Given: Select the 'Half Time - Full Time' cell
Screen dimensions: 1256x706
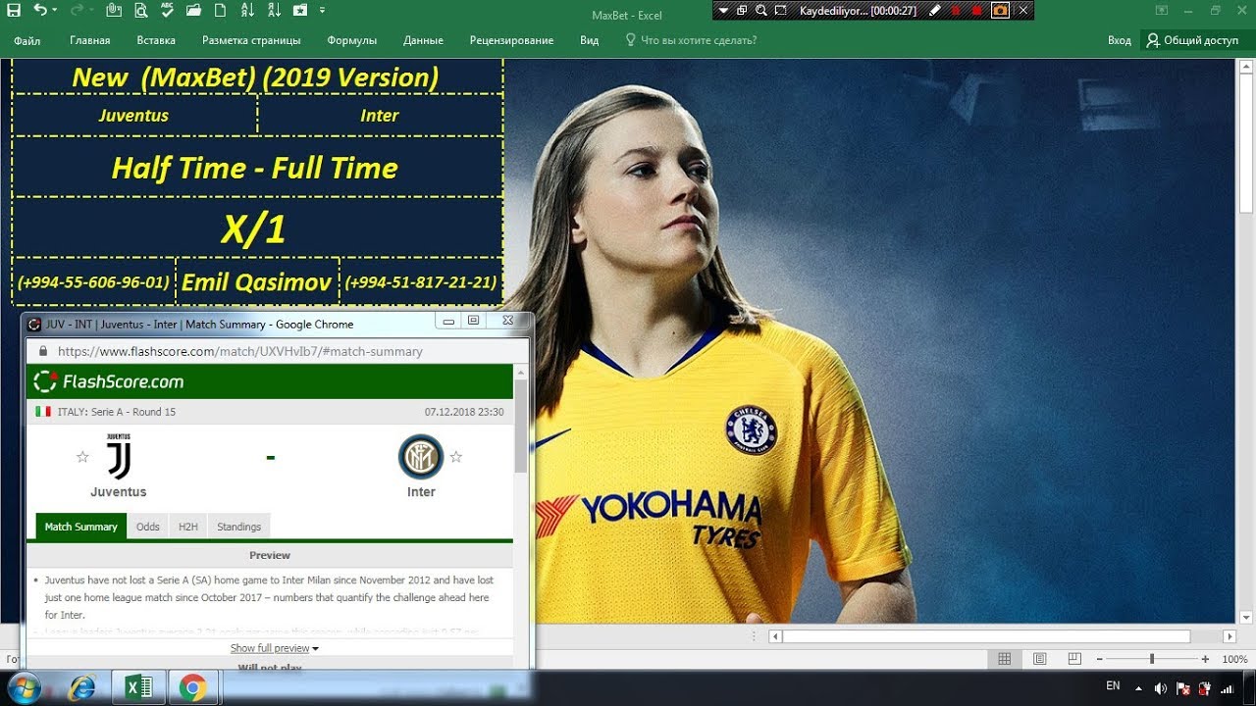Looking at the screenshot, I should (x=255, y=168).
